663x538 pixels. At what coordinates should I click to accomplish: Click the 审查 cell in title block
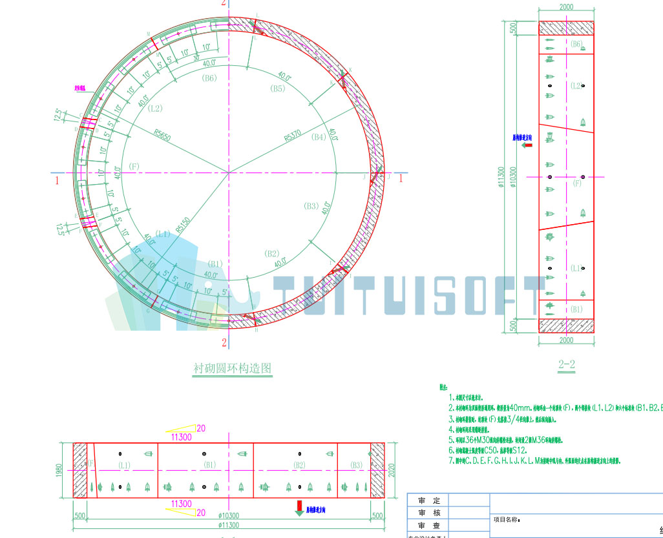click(429, 525)
